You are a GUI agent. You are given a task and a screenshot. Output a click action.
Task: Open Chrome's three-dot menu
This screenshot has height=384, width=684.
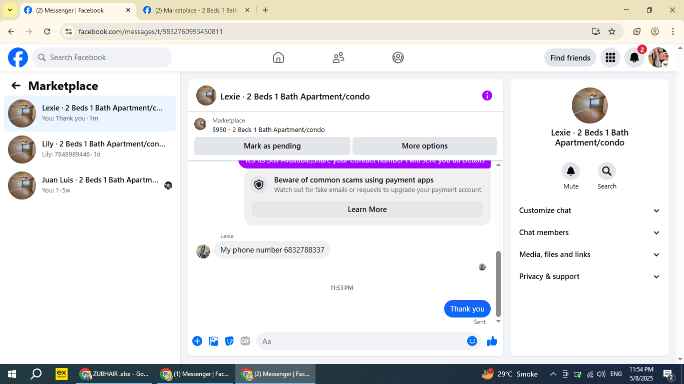point(673,31)
